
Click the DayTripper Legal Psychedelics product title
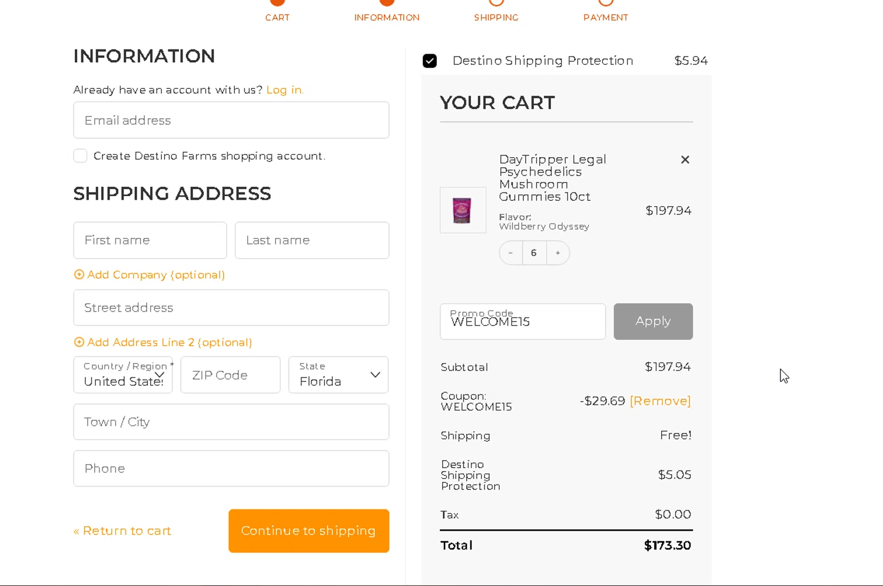tap(552, 178)
